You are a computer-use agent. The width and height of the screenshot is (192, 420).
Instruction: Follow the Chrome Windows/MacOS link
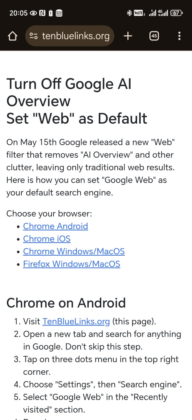(74, 251)
